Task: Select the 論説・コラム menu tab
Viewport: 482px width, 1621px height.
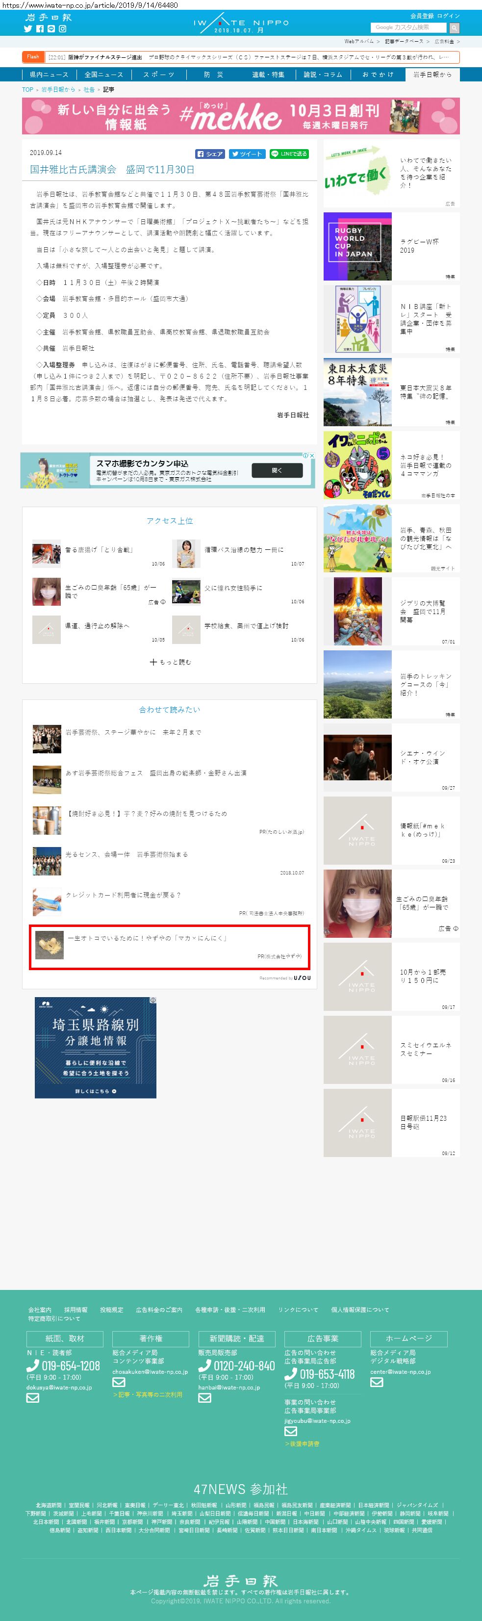Action: coord(323,74)
